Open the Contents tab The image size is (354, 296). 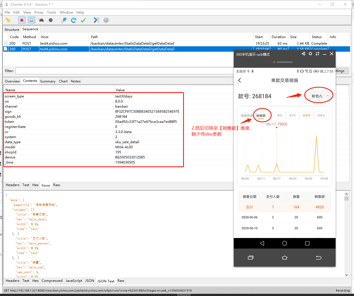(30, 81)
